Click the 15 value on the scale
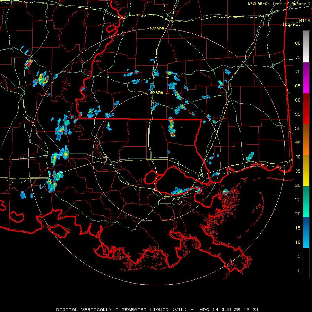The width and height of the screenshot is (312, 312). (298, 228)
